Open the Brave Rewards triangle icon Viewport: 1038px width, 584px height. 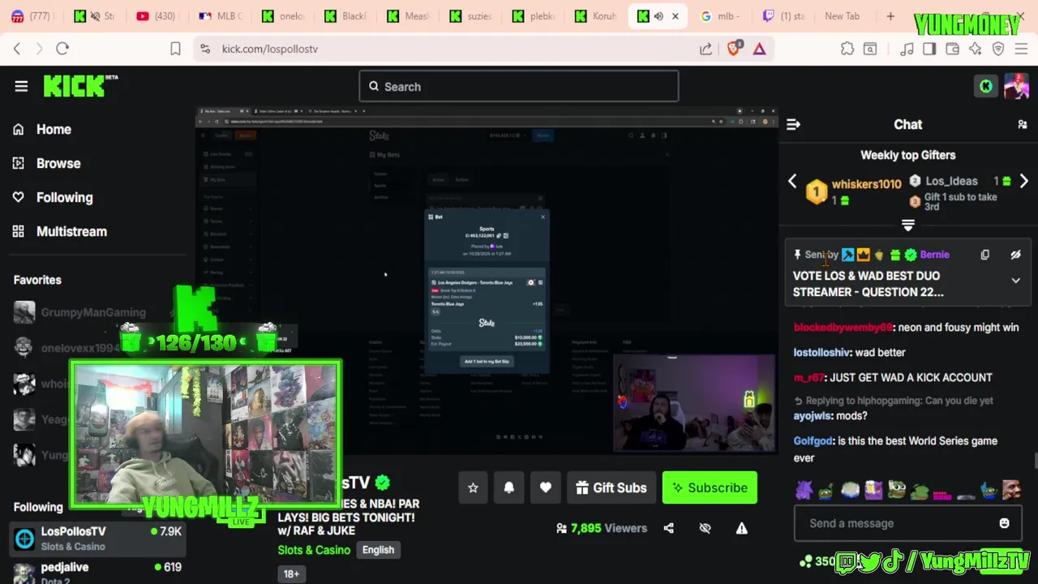[x=759, y=49]
